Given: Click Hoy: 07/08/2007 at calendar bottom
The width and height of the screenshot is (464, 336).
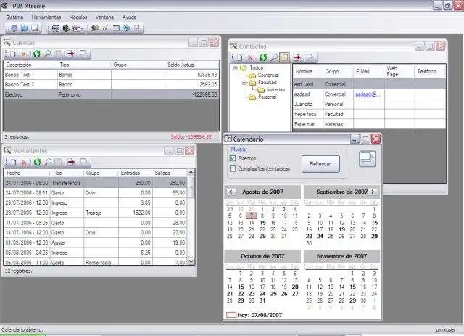Looking at the screenshot, I should (x=254, y=315).
